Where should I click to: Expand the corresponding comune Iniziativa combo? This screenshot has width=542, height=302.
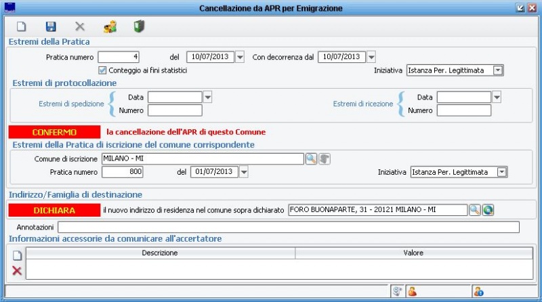click(x=501, y=172)
